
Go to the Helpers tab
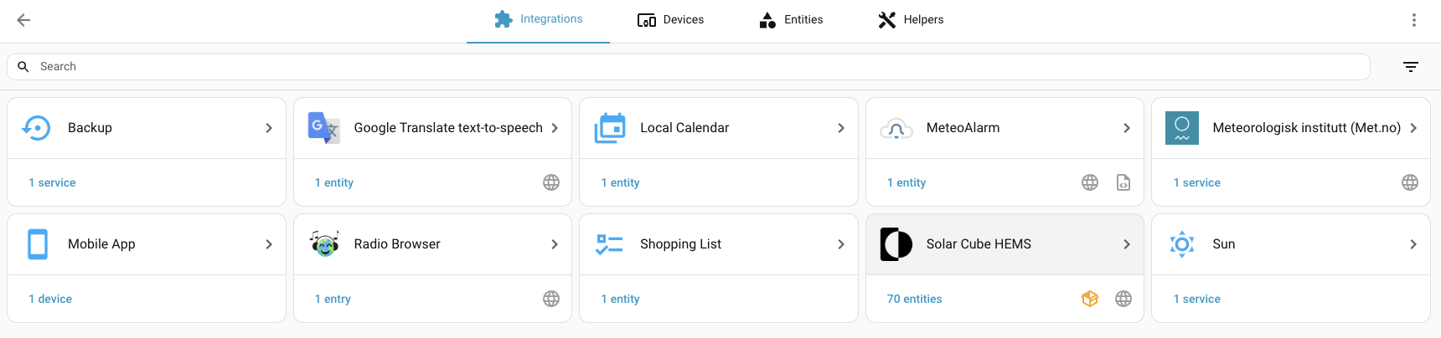[911, 20]
